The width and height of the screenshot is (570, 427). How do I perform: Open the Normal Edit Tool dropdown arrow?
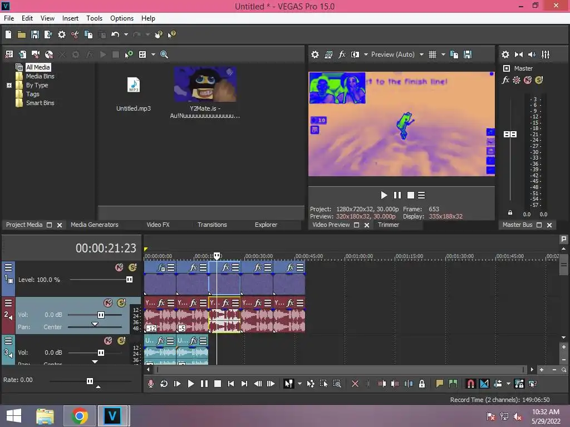299,384
